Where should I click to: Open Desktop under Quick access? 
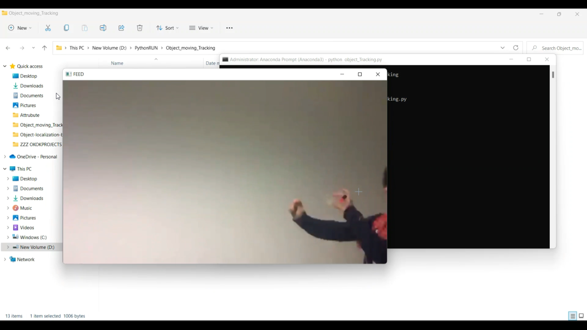[x=29, y=76]
